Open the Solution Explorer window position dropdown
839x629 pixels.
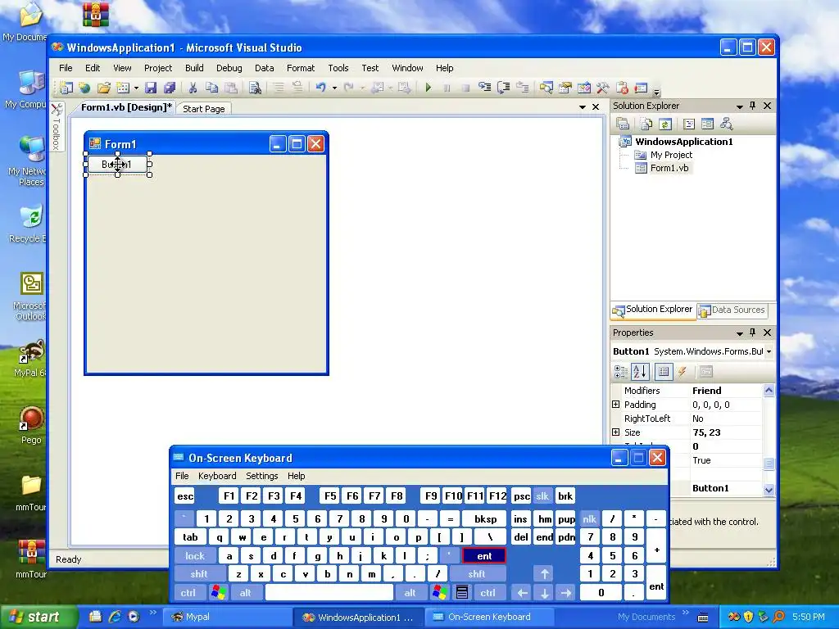(740, 106)
